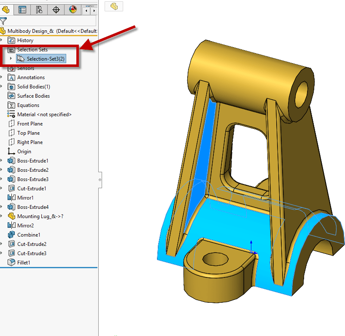Expand the Cut-Extrude1 feature
345x336 pixels.
2,188
